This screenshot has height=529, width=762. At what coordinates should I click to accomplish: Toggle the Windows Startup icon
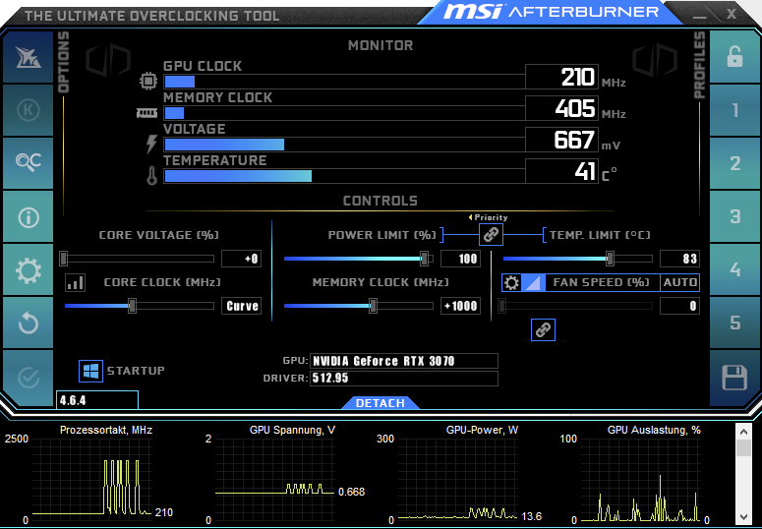coord(90,371)
